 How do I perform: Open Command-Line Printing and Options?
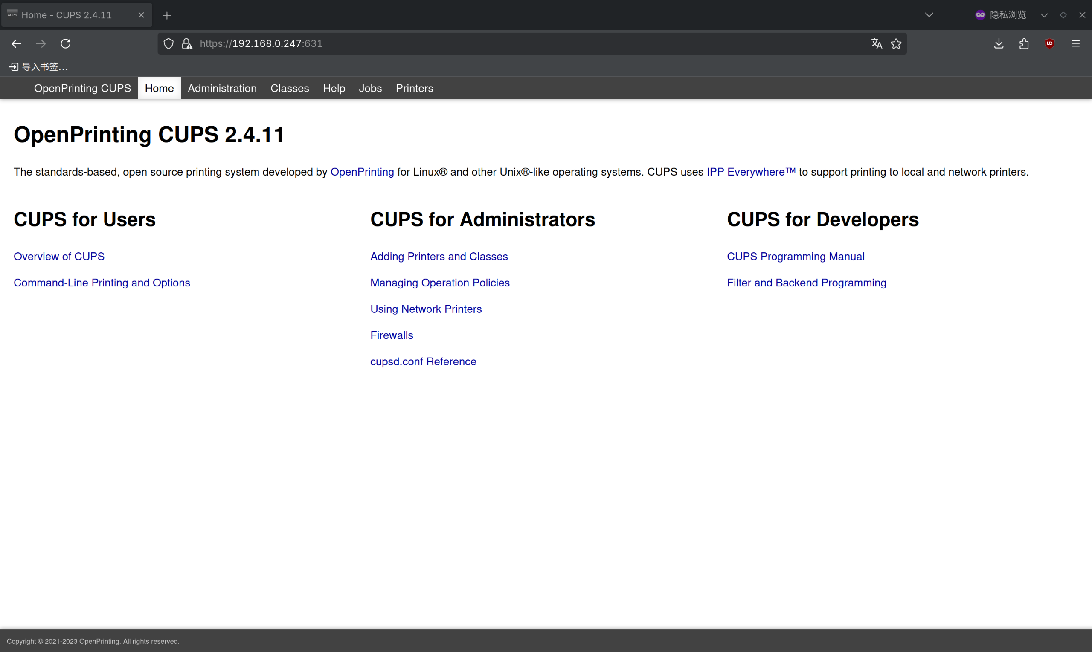[x=102, y=283]
